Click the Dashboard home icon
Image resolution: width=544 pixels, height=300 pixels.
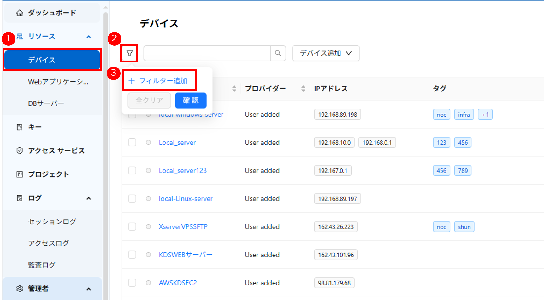click(x=20, y=13)
